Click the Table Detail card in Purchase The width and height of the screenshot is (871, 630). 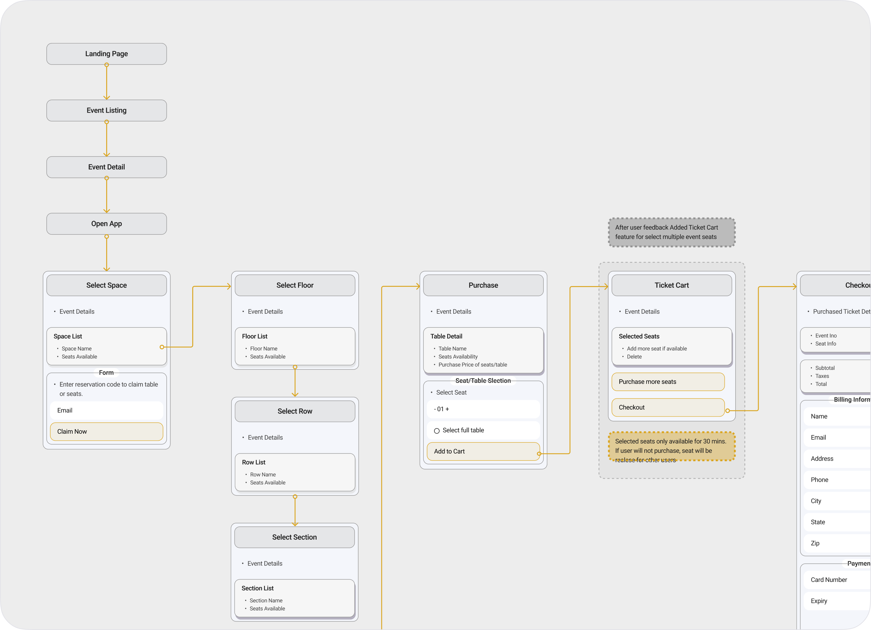coord(483,350)
